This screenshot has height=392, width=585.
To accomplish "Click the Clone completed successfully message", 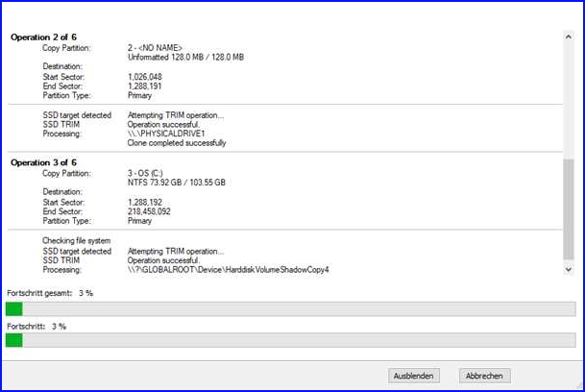I will (x=177, y=143).
